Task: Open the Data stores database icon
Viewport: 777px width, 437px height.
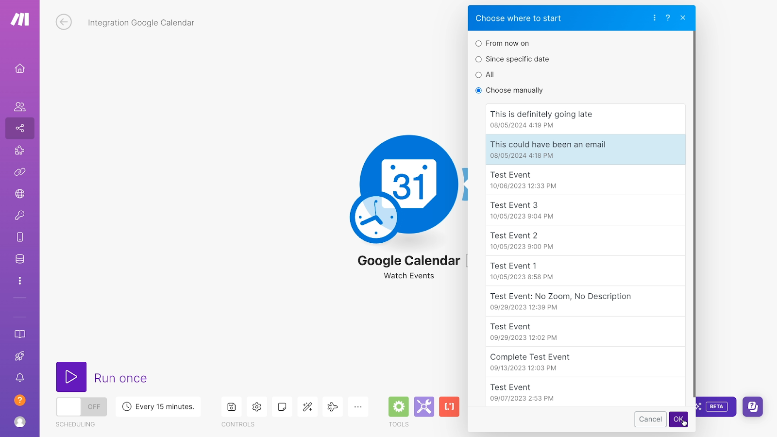Action: point(20,259)
